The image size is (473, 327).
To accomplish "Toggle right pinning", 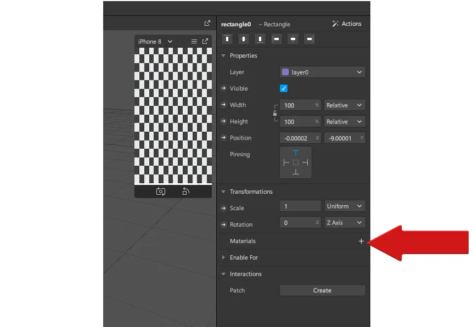I will click(305, 162).
